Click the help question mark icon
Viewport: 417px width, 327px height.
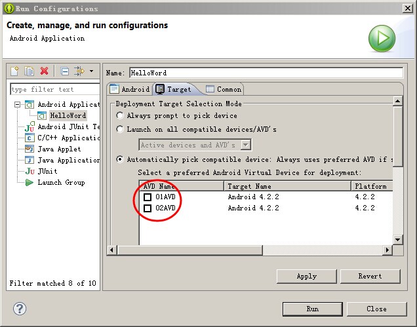(x=20, y=309)
